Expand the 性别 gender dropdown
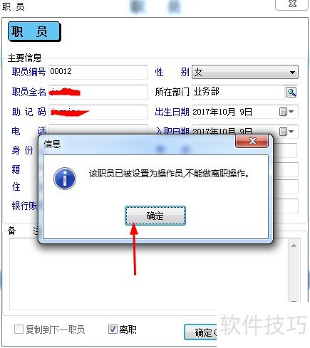Screen dimensions: 310x348 pos(292,72)
